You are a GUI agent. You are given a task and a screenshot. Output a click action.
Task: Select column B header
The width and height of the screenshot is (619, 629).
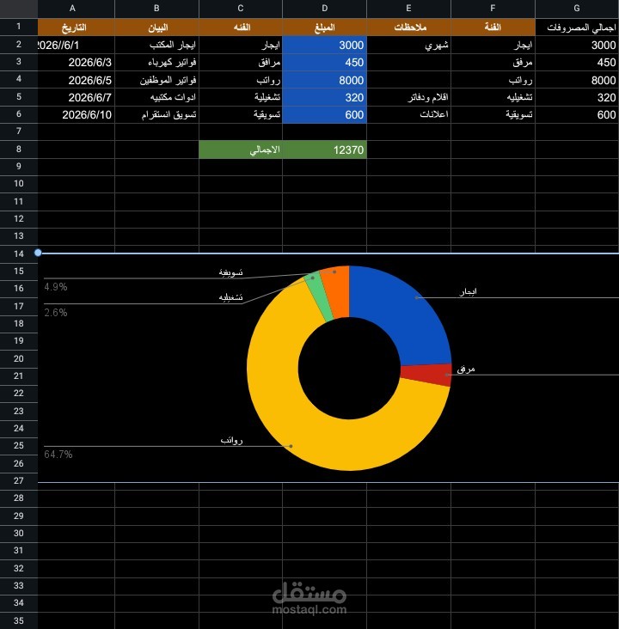[x=156, y=9]
